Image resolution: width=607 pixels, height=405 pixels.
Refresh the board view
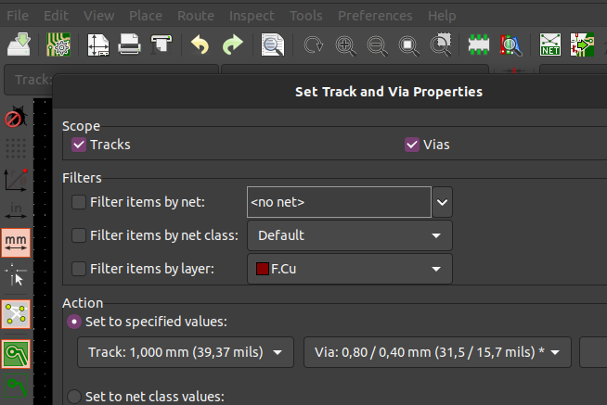[x=313, y=44]
